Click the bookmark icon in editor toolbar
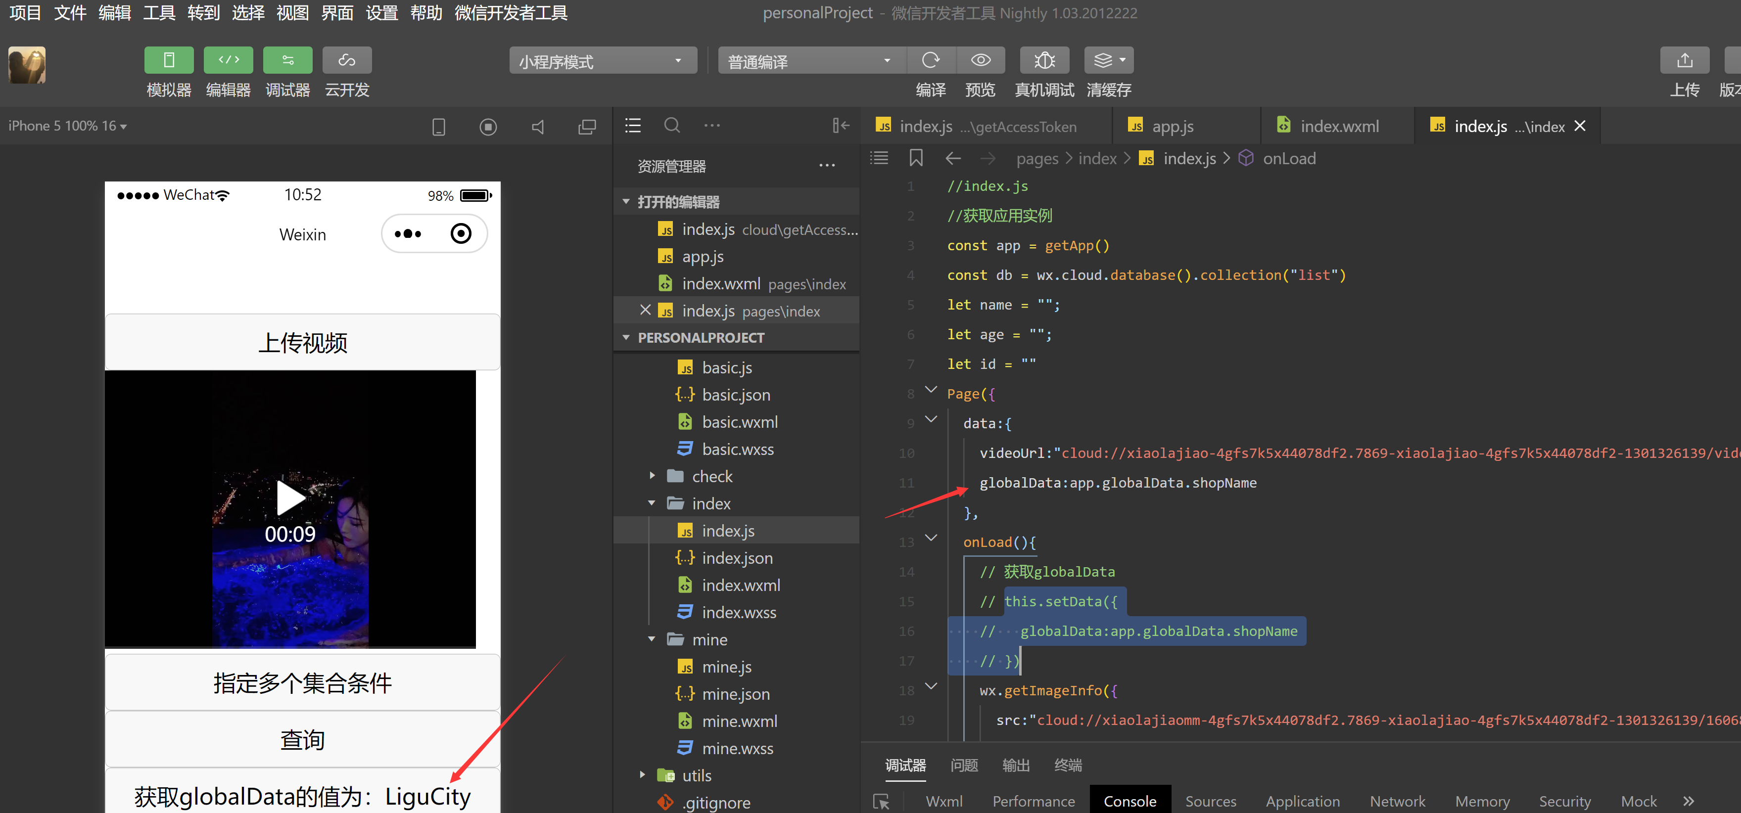Image resolution: width=1741 pixels, height=813 pixels. tap(916, 158)
